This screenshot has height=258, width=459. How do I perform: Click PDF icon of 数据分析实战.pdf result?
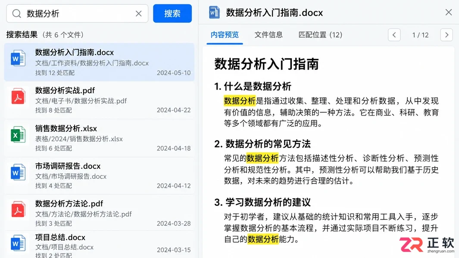click(18, 96)
